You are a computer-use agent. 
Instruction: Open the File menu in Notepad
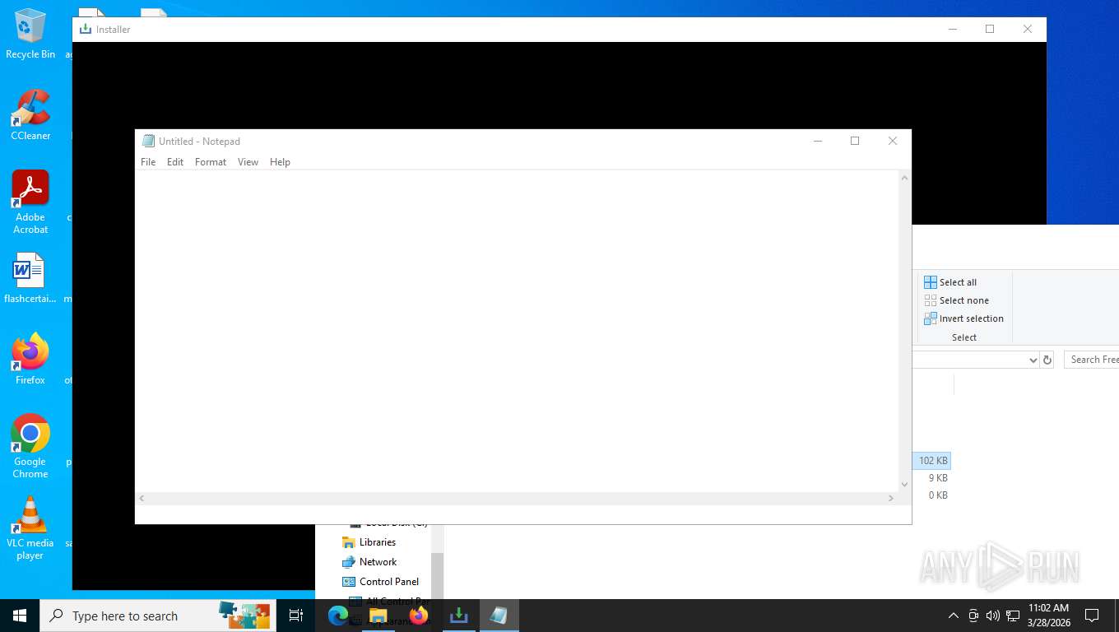click(x=148, y=162)
